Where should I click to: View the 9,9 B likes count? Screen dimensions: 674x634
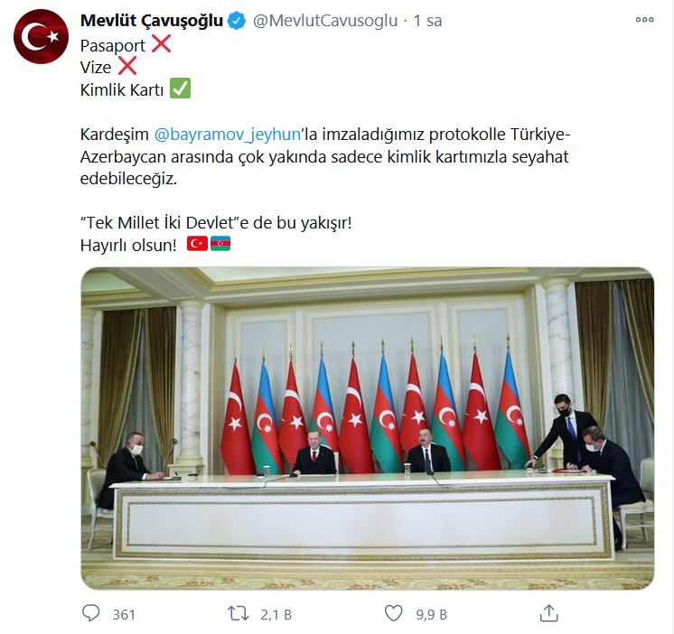(432, 615)
